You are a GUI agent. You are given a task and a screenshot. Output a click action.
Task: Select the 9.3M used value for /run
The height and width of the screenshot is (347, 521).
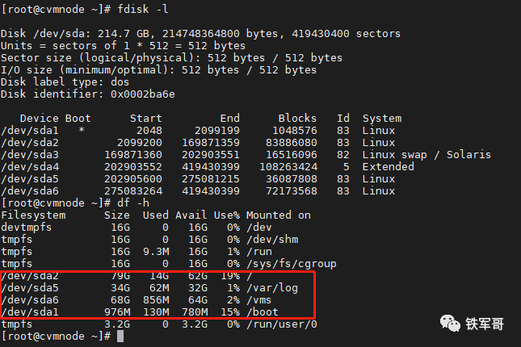tap(156, 251)
